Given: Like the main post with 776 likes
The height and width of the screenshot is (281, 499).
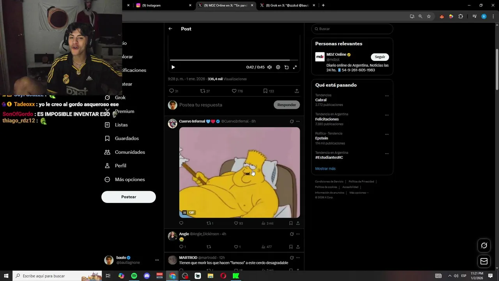Looking at the screenshot, I should tap(237, 91).
